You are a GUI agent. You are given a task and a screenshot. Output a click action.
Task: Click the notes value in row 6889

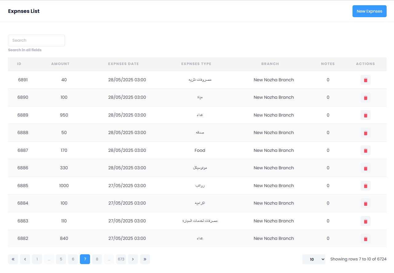tap(328, 115)
